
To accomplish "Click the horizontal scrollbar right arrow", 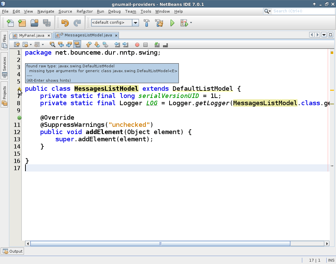I will [x=327, y=243].
